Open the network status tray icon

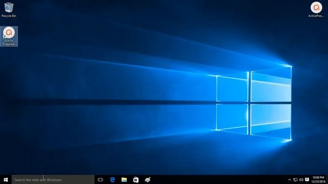click(x=295, y=179)
